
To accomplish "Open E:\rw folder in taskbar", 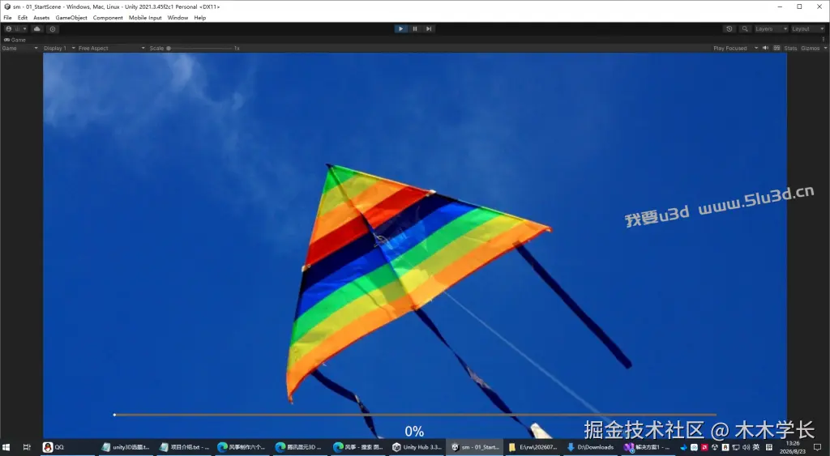I will (x=533, y=447).
